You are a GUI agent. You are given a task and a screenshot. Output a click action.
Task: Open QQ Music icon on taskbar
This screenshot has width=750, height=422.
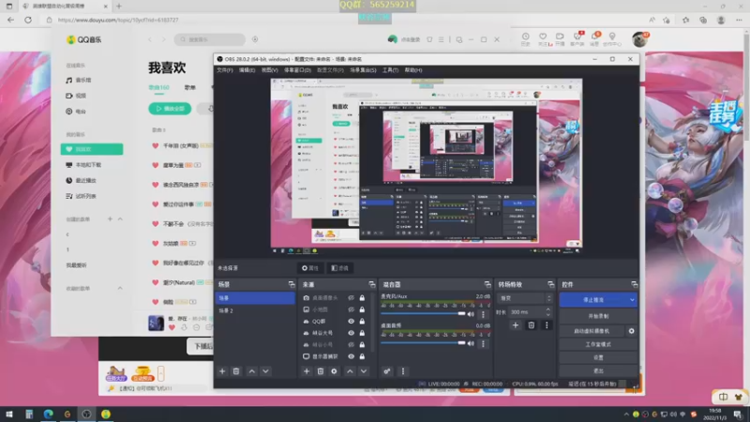106,414
